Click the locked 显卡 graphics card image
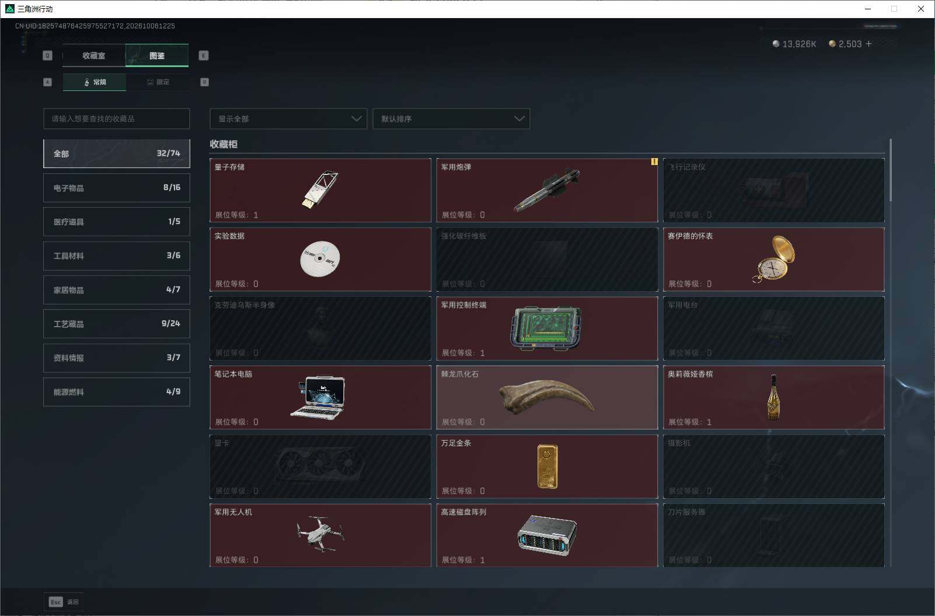 point(320,466)
